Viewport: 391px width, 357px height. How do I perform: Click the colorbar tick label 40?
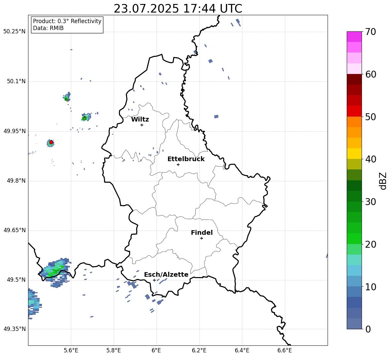371,159
